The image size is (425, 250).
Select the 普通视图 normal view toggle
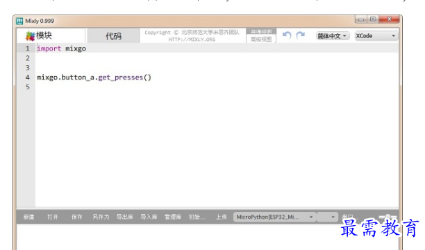pyautogui.click(x=260, y=31)
